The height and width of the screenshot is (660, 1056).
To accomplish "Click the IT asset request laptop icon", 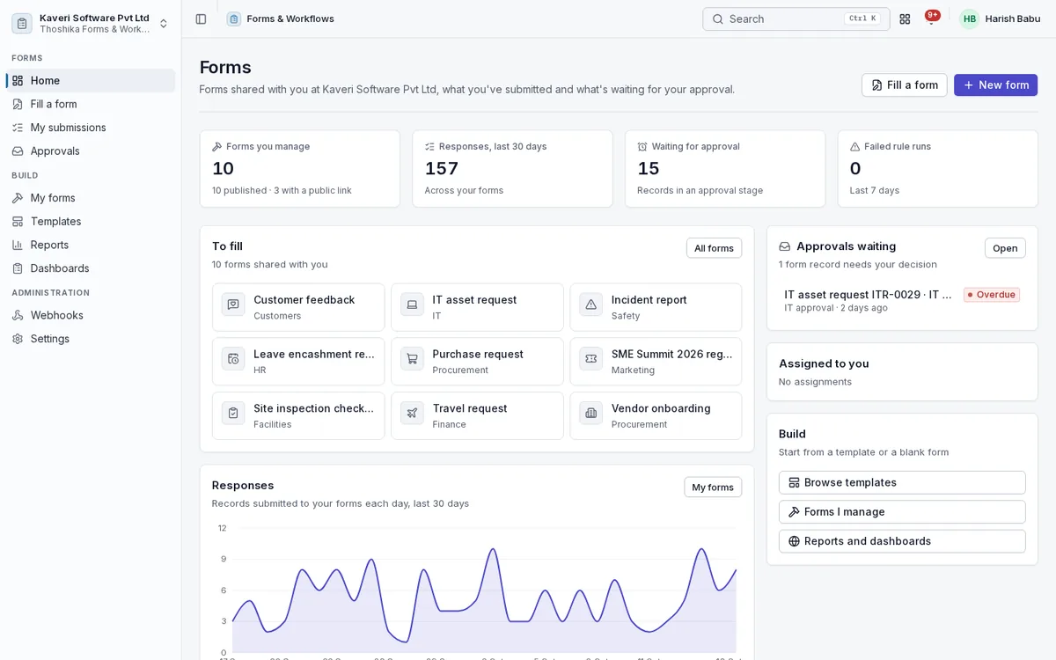I will (x=412, y=304).
